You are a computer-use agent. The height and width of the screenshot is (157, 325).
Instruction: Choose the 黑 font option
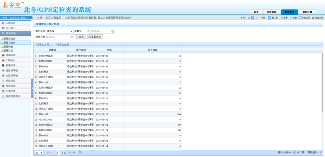[x=277, y=18]
